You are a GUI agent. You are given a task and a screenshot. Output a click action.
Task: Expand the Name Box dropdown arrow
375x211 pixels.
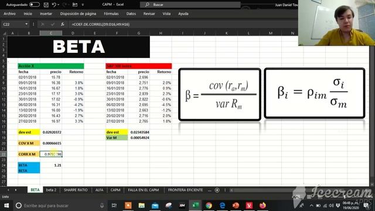26,24
